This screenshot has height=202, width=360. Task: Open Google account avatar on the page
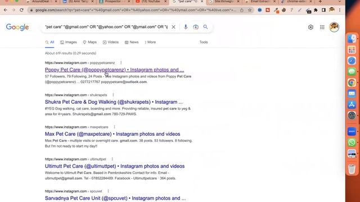point(334,27)
